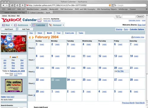Screen dimensions: 148x108
Task: Open the Calendar Options link
Action: click(x=137, y=29)
